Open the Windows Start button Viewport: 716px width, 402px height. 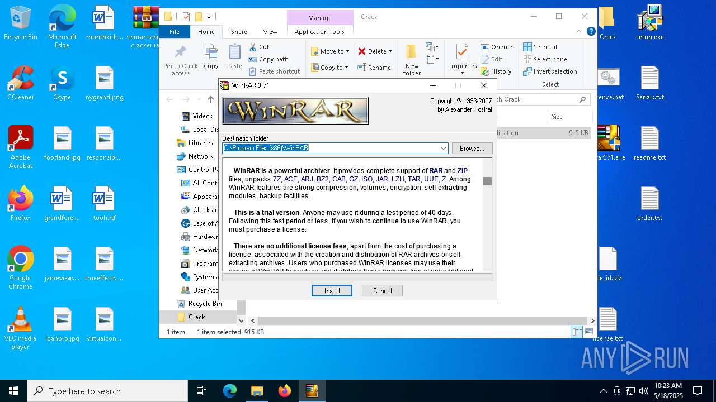pos(13,391)
